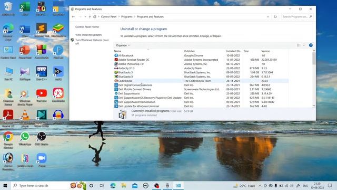Launch the Google Chrome desktop shortcut
This screenshot has width=337, height=190.
[x=8, y=140]
